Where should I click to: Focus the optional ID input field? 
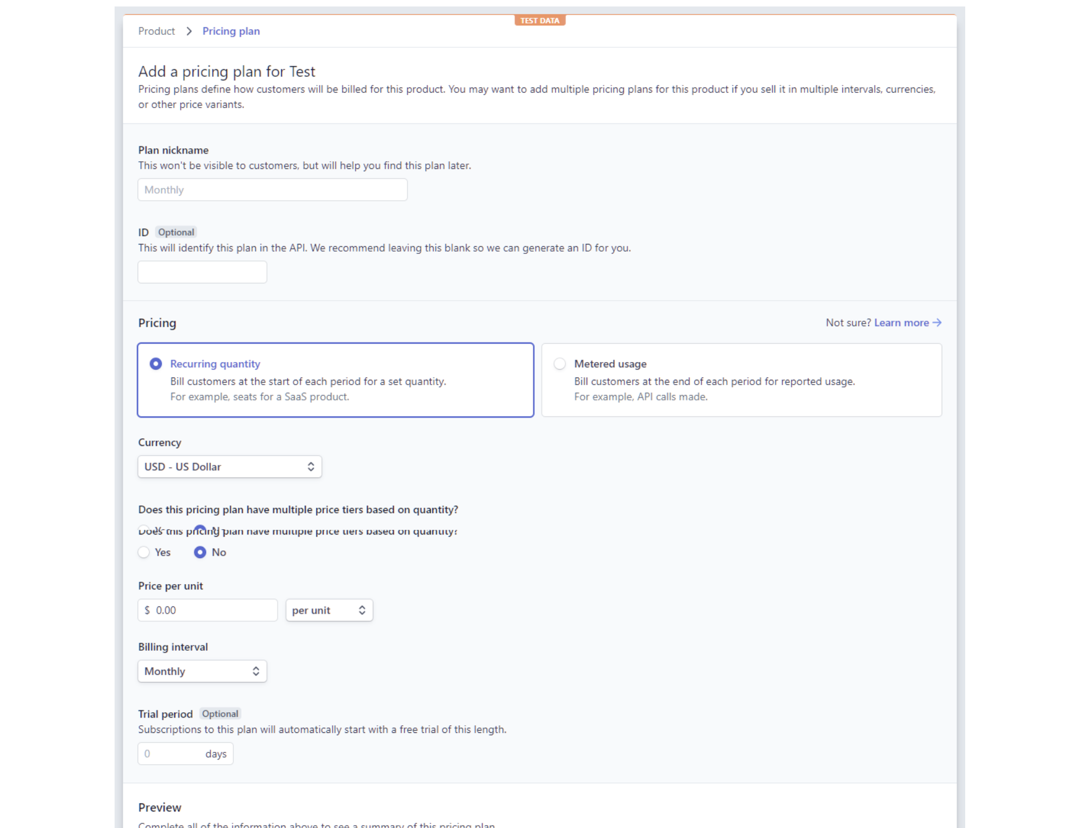[x=202, y=272]
